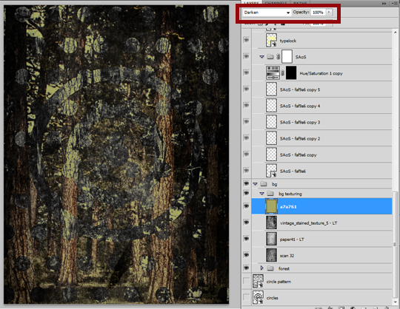Screen dimensions: 400x309
Task: Select the 'typelock' layer name
Action: pos(288,41)
